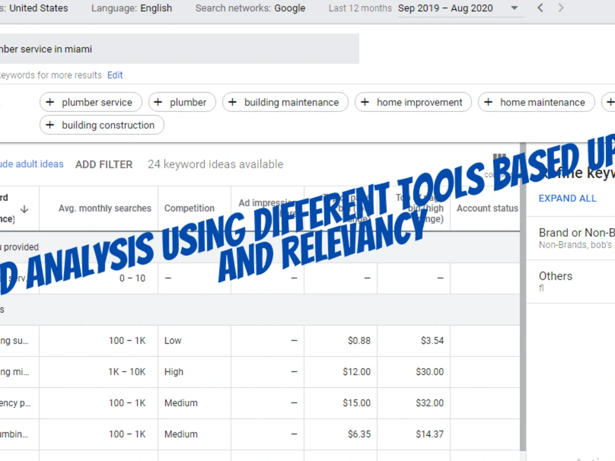Viewport: 615px width, 461px height.
Task: Go to previous date period arrow
Action: coord(541,8)
